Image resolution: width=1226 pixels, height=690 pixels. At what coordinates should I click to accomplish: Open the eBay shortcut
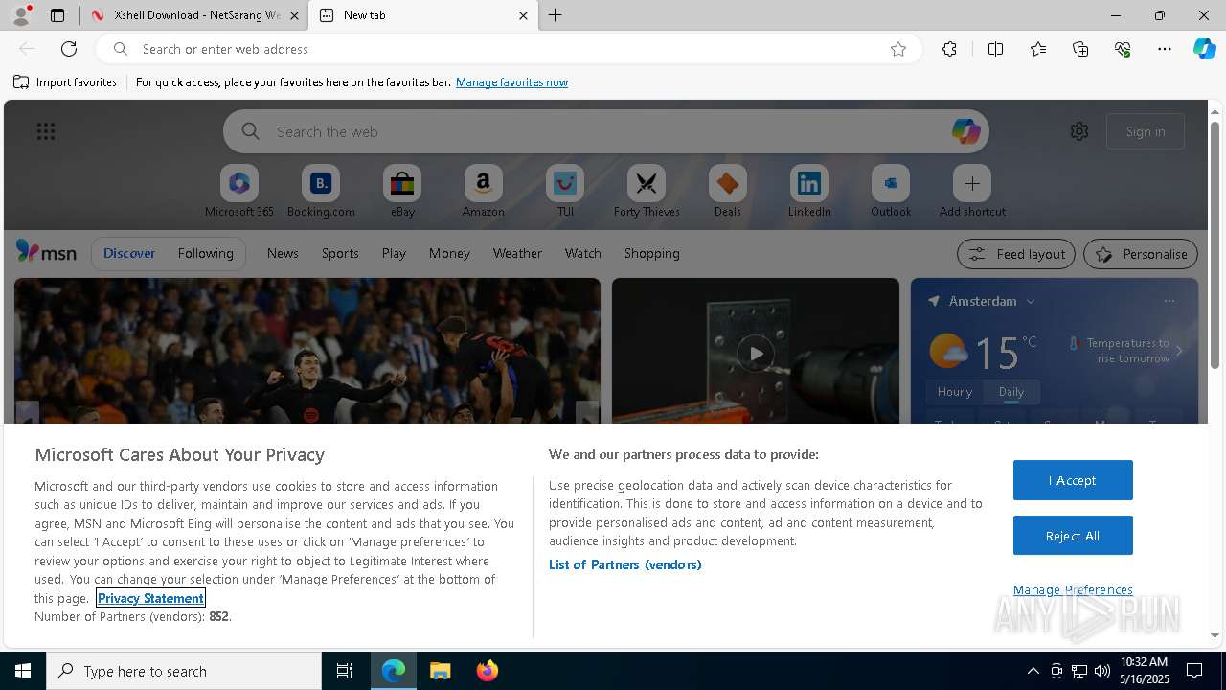tap(402, 192)
